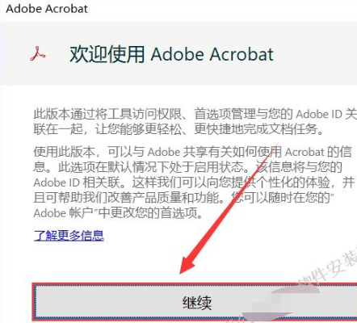Click the line ending 中更改您的首选项
Image resolution: width=357 pixels, height=323 pixels.
119,213
